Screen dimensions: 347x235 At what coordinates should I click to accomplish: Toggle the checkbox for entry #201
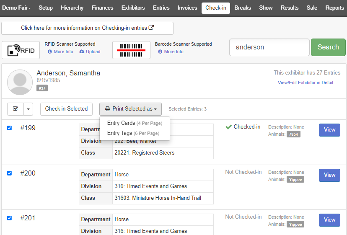click(x=10, y=218)
